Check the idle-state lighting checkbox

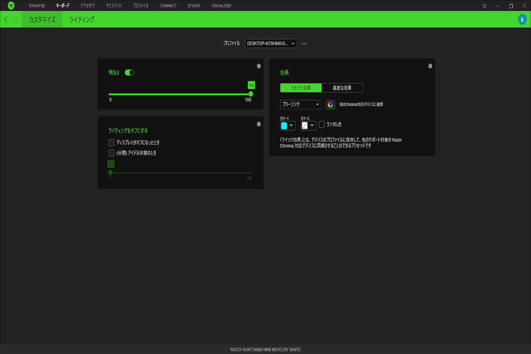(x=112, y=153)
